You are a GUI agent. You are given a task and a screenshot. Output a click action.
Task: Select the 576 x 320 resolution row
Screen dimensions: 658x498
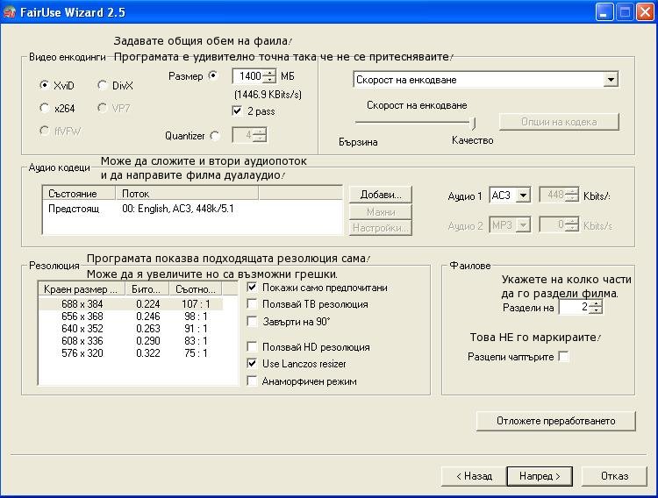click(x=131, y=353)
